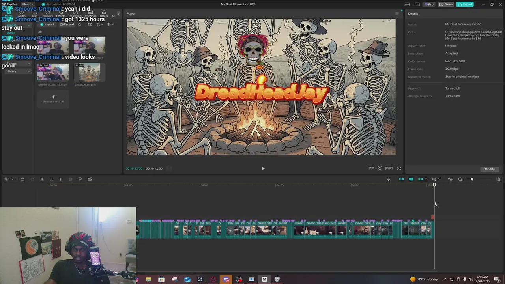The image size is (505, 284).
Task: Click the CapCut taskbar icon
Action: click(x=264, y=279)
